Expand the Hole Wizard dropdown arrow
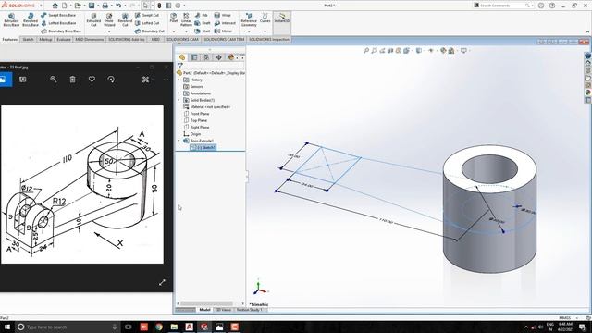The width and height of the screenshot is (592, 333). (x=109, y=31)
